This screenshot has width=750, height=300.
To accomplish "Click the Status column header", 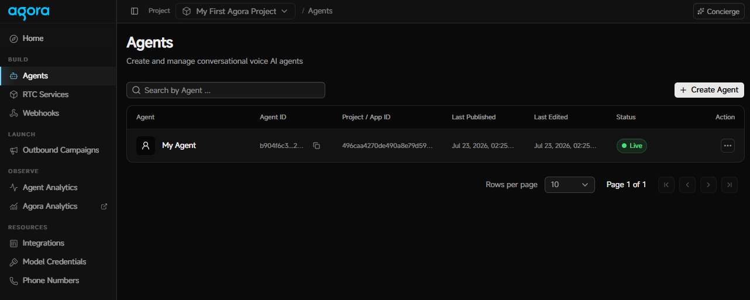I will tap(626, 117).
